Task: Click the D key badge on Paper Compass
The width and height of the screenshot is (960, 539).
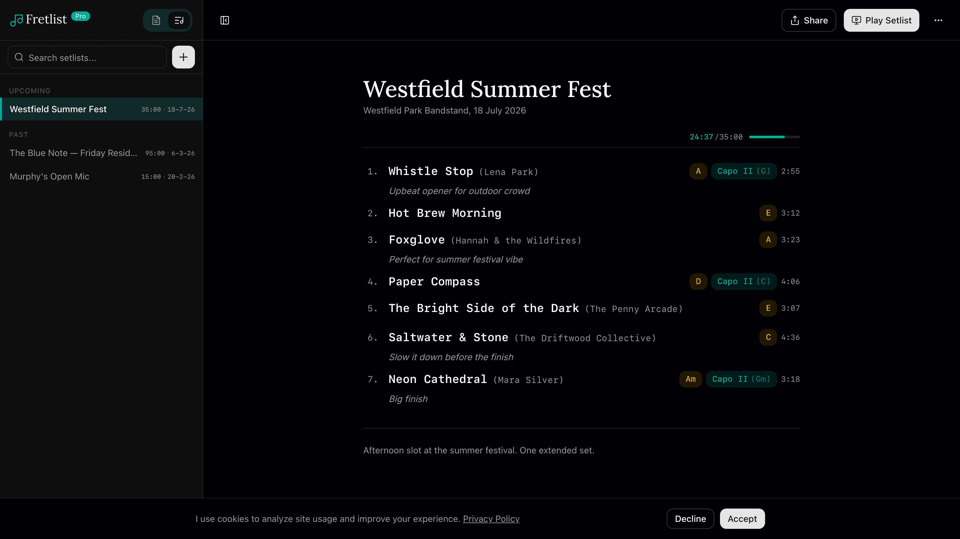Action: click(x=698, y=282)
